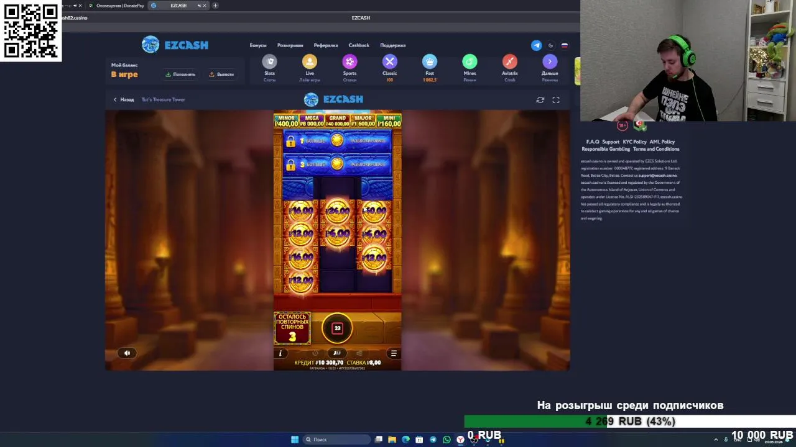Viewport: 796px width, 447px height.
Task: Open the Responsible Gambling link
Action: tap(606, 149)
